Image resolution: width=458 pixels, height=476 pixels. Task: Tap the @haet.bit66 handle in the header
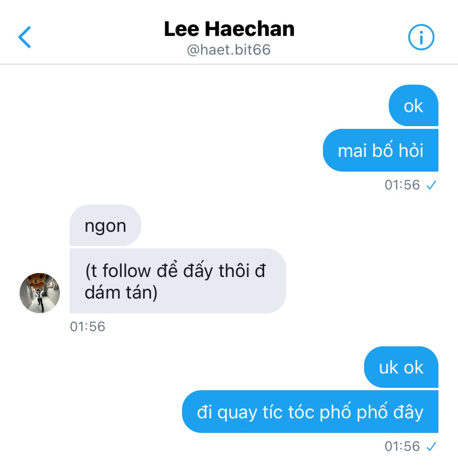point(229,50)
